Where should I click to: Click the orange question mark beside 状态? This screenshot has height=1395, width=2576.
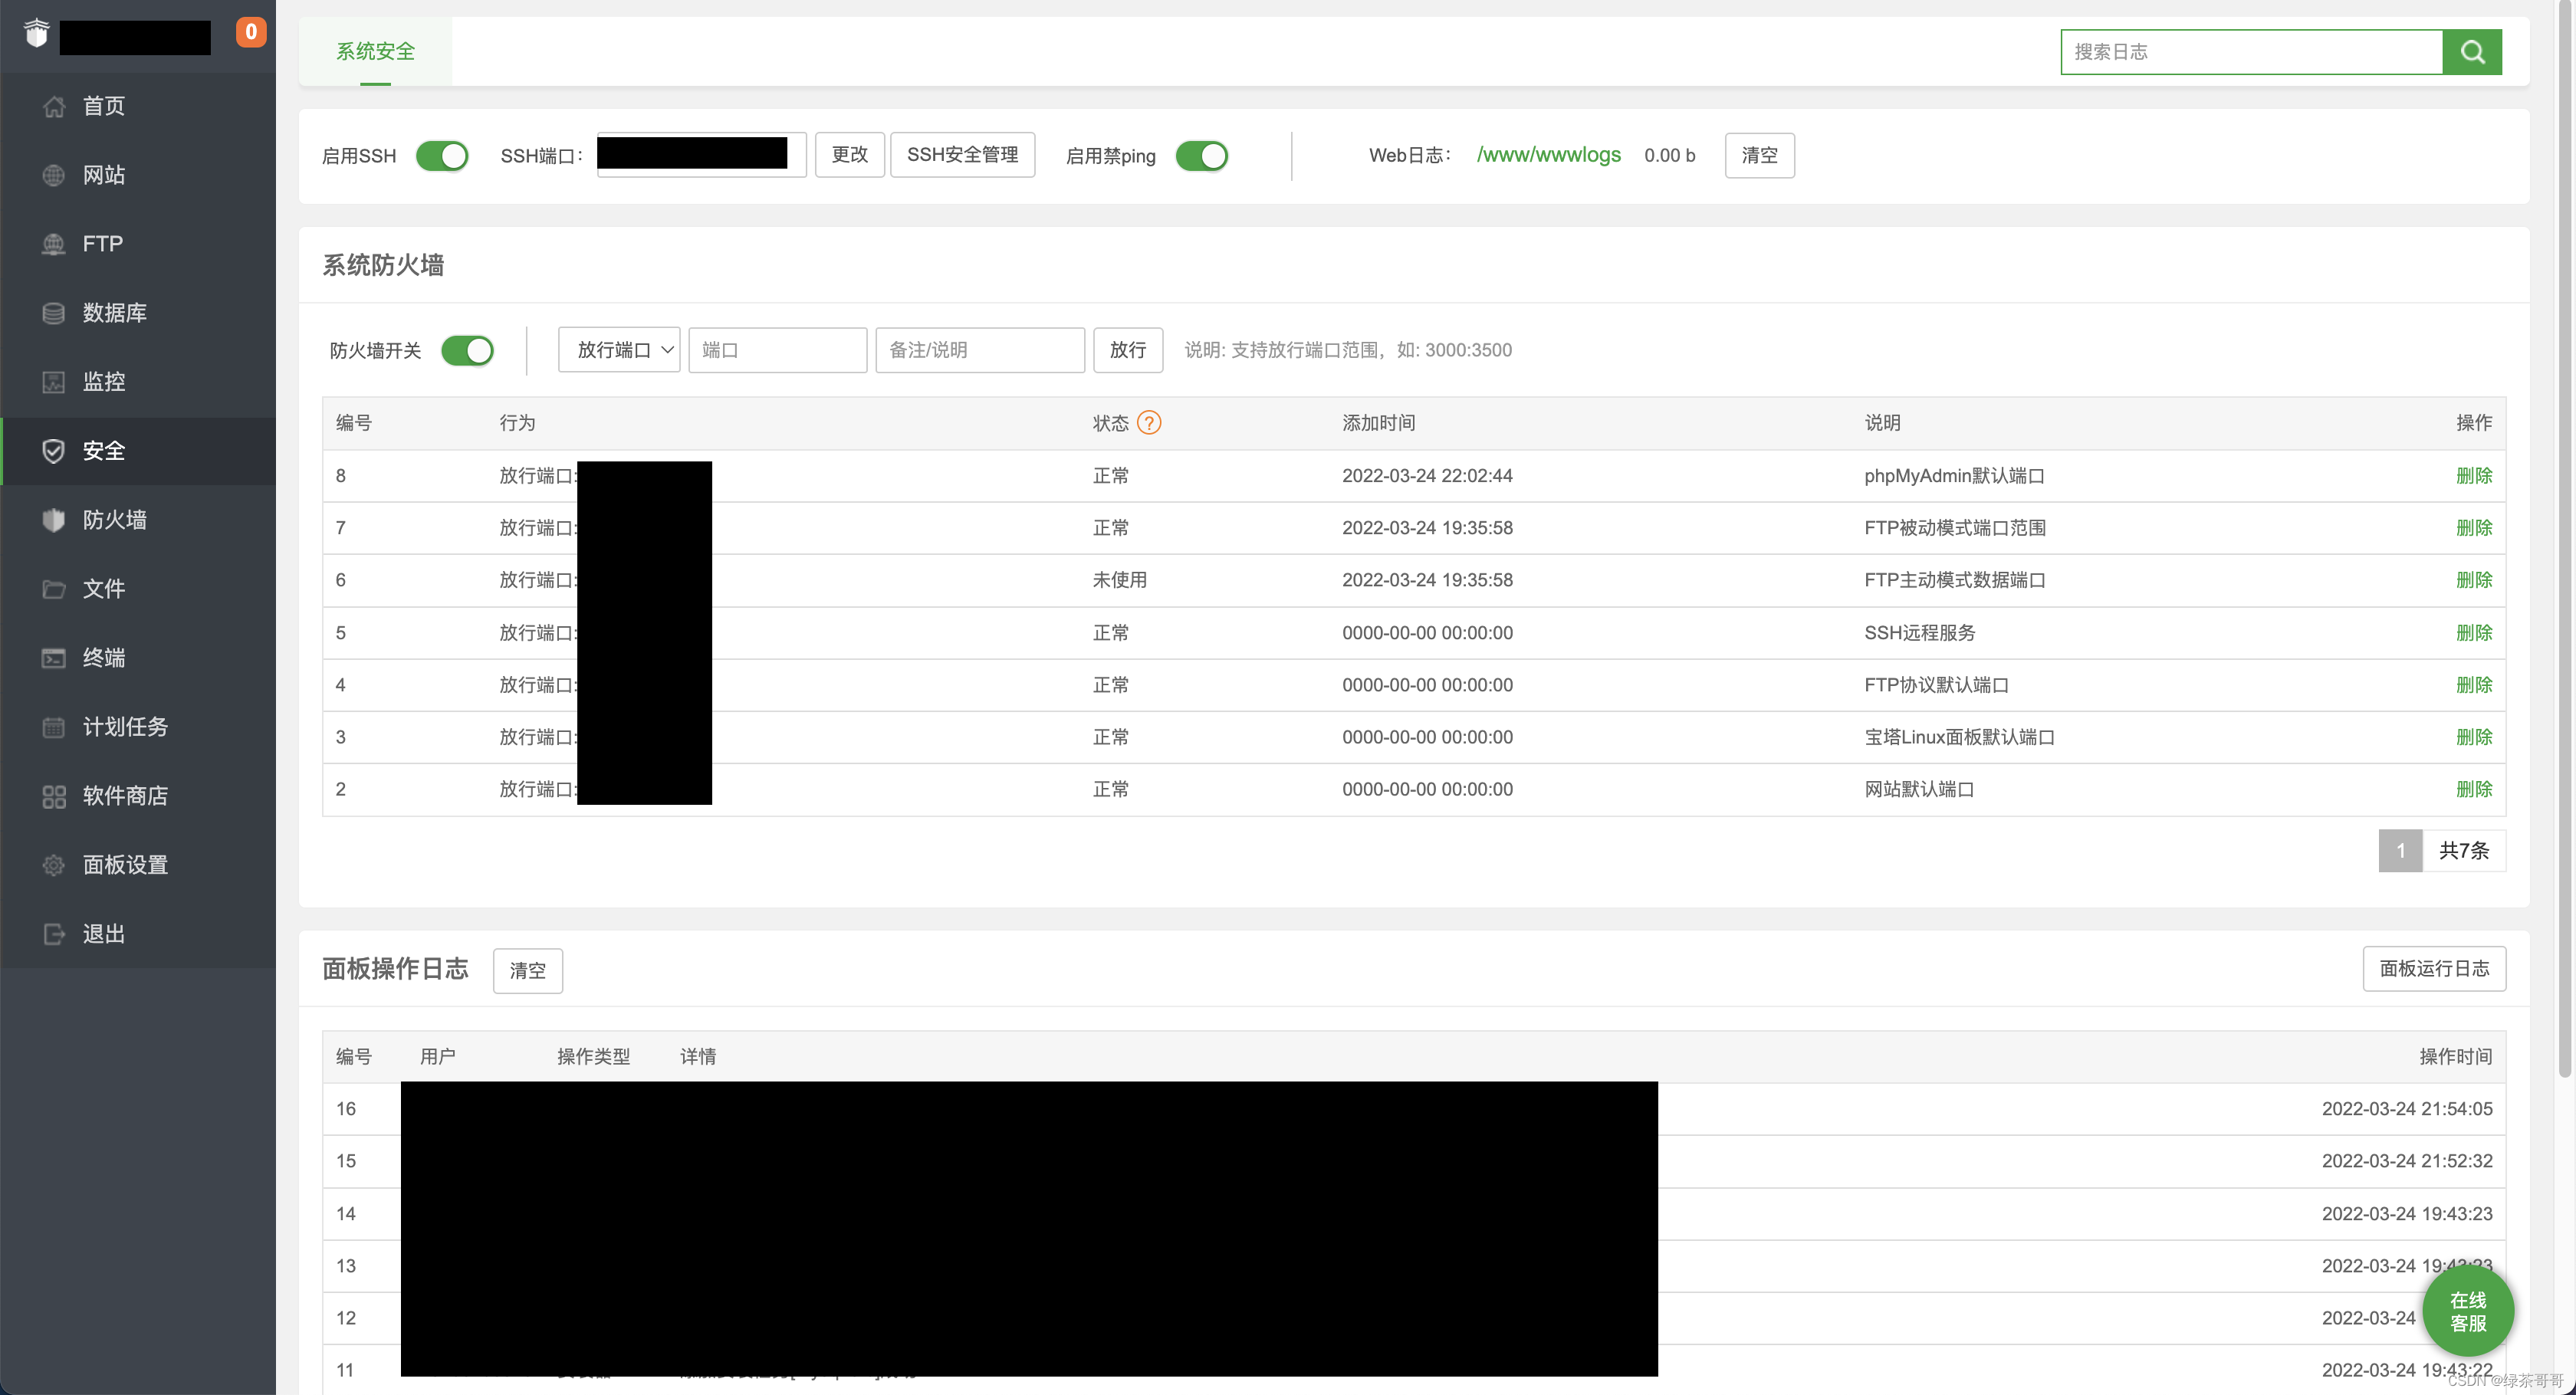[1149, 423]
